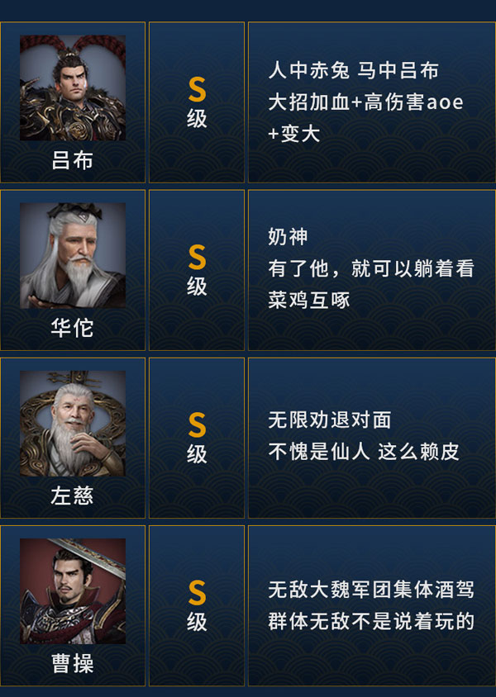The height and width of the screenshot is (697, 496).
Task: Select the text 大招加血+高伤害aoe
Action: click(x=365, y=102)
